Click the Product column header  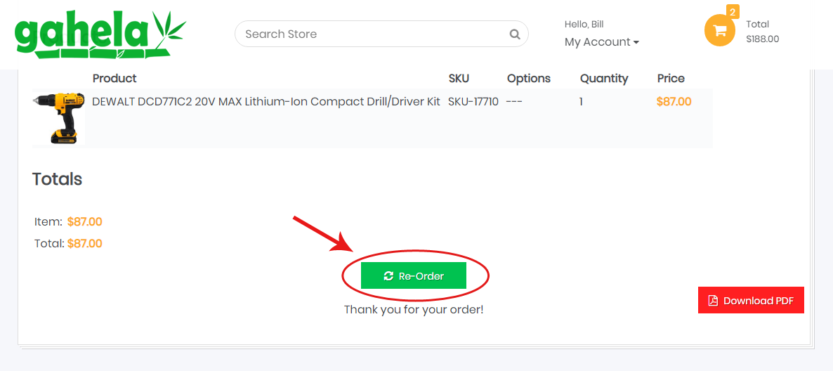[x=114, y=79]
